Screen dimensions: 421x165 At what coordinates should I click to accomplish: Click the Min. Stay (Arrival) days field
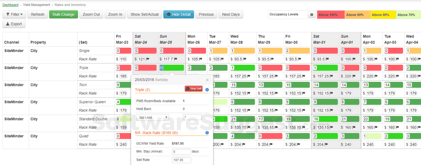coord(182,151)
